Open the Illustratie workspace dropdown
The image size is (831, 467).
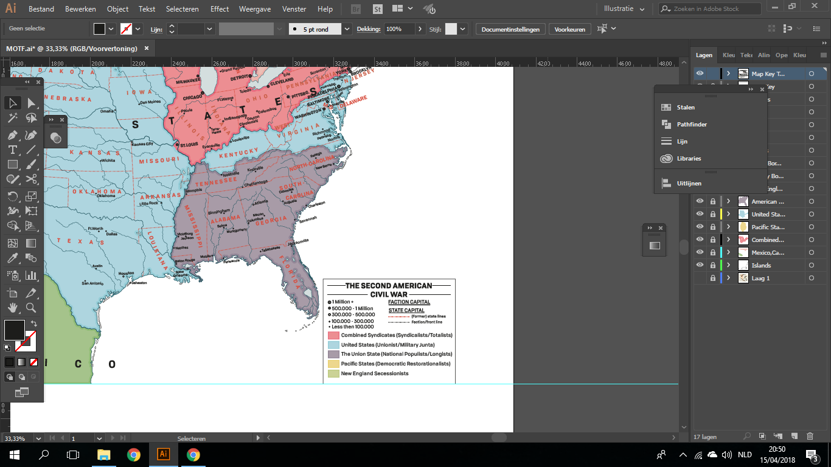(624, 9)
